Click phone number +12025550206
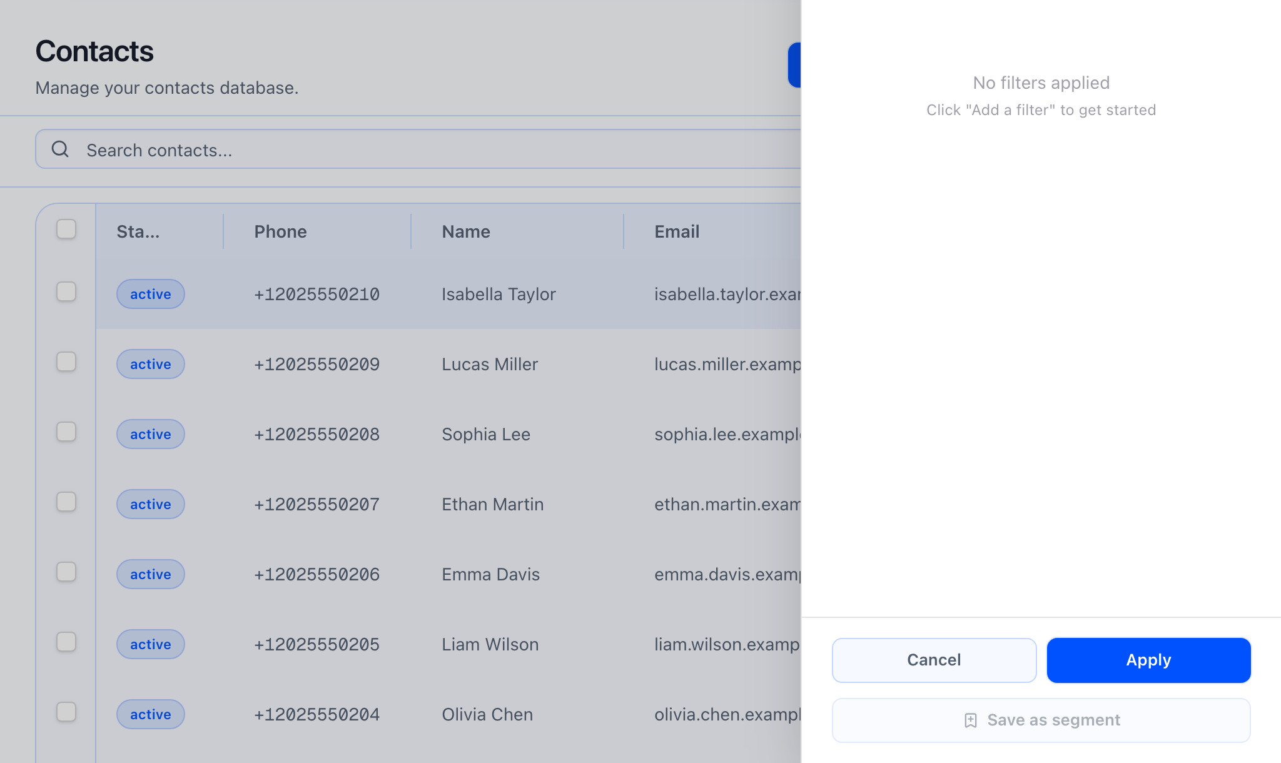The height and width of the screenshot is (763, 1281). (x=316, y=574)
